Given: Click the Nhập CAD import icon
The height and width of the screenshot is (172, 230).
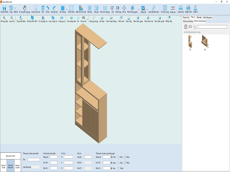Looking at the screenshot, I should click(188, 9).
